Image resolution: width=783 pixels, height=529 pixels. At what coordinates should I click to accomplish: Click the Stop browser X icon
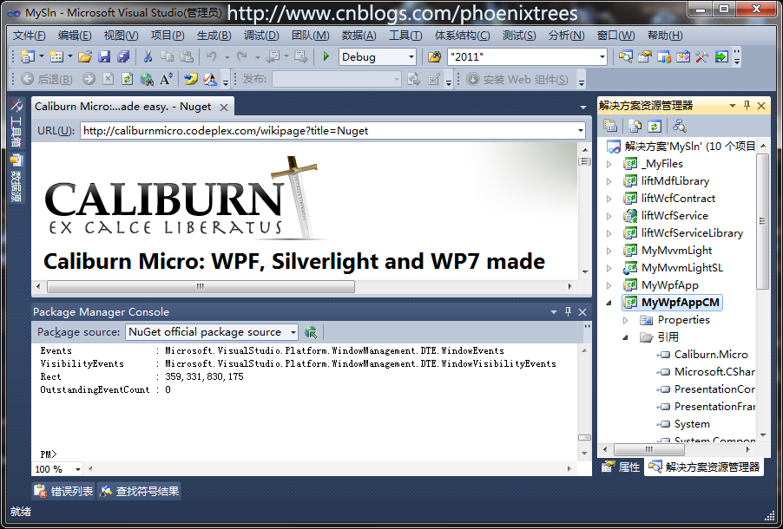pos(108,79)
